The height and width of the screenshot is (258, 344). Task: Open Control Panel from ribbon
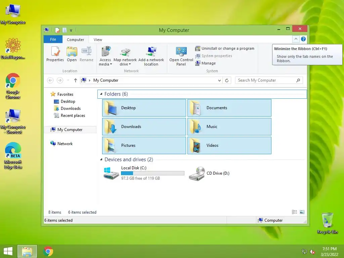click(x=181, y=56)
